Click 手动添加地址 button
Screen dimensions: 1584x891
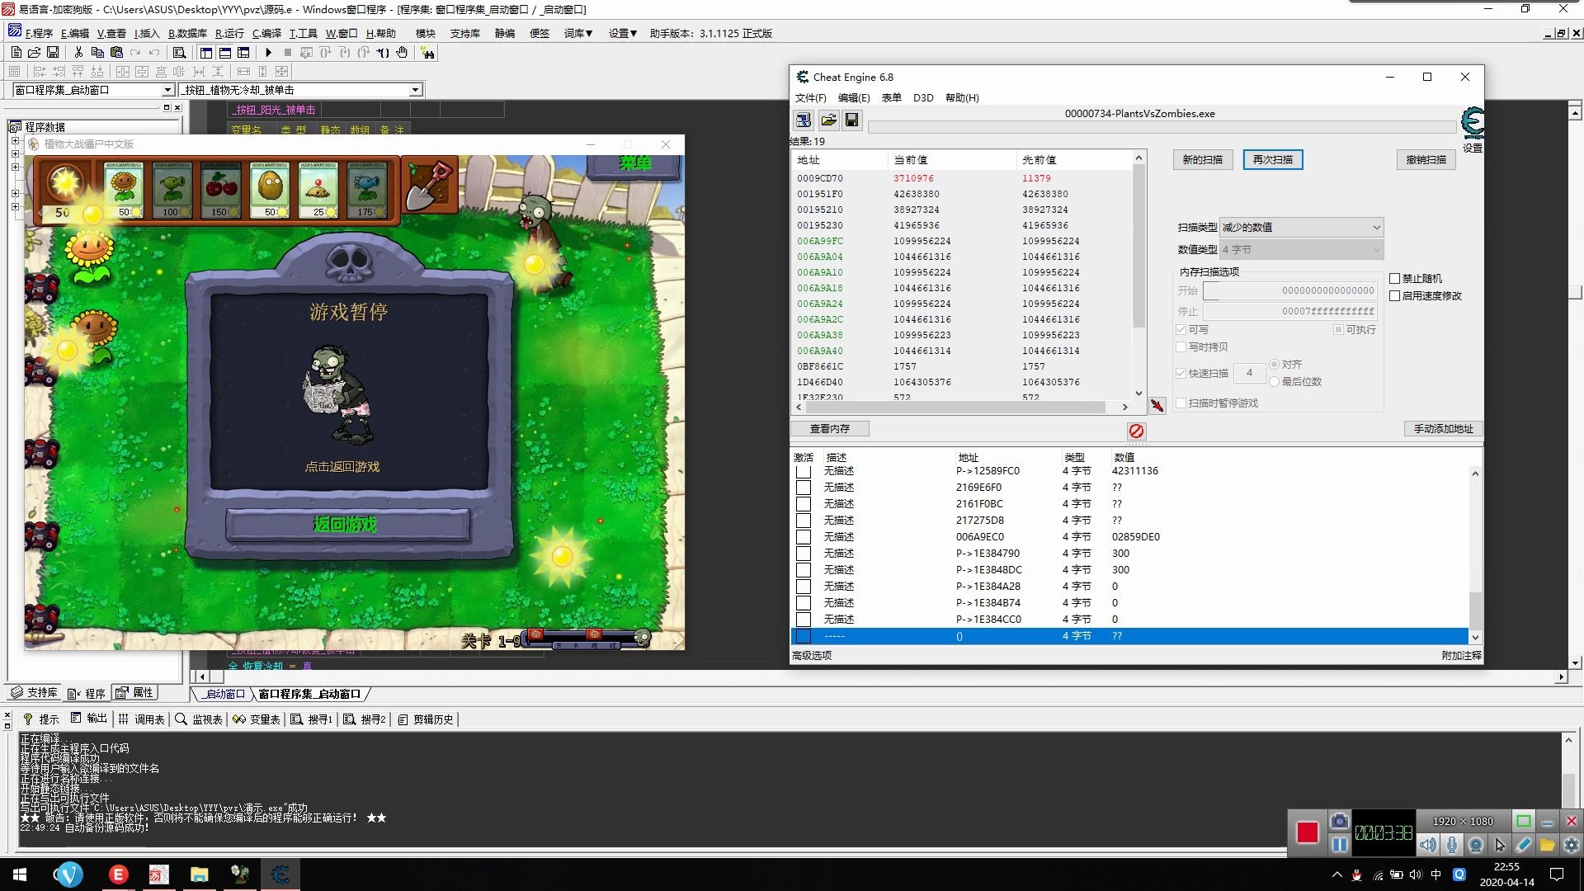[1443, 429]
